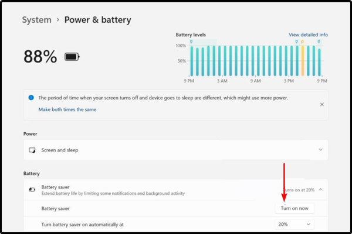This screenshot has width=352, height=234.
Task: Click the Battery saver leaf icon
Action: (32, 190)
